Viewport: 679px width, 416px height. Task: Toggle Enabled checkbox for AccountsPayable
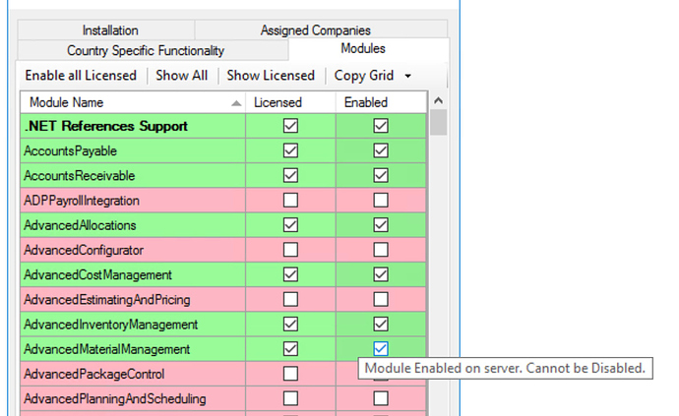381,150
